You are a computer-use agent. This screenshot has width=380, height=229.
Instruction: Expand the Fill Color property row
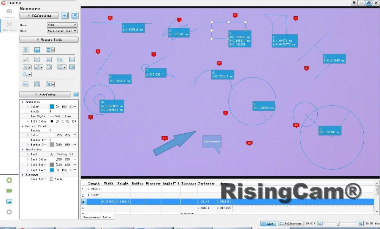click(28, 121)
